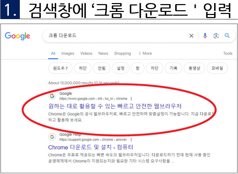238x174 pixels.
Task: Click snippet starting Chrome은 Google의 공식 웹브라우저로
Action: click(132, 117)
